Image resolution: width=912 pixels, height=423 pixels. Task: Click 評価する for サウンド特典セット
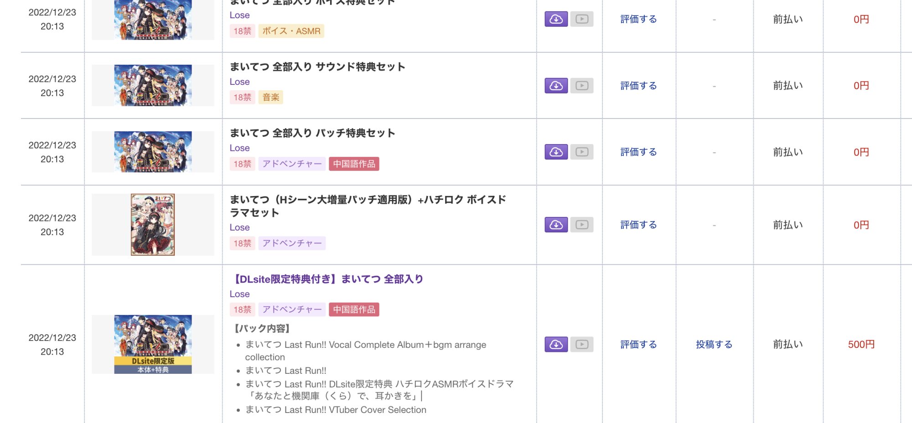[638, 86]
